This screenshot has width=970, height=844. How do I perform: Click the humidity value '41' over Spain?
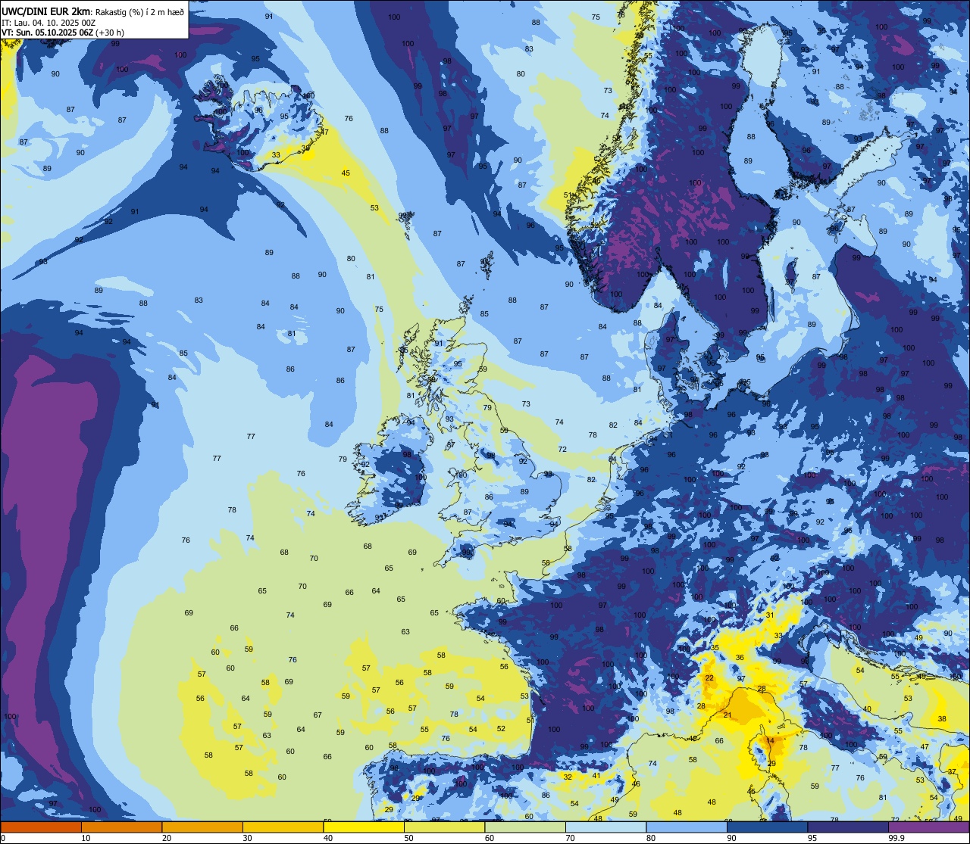596,775
